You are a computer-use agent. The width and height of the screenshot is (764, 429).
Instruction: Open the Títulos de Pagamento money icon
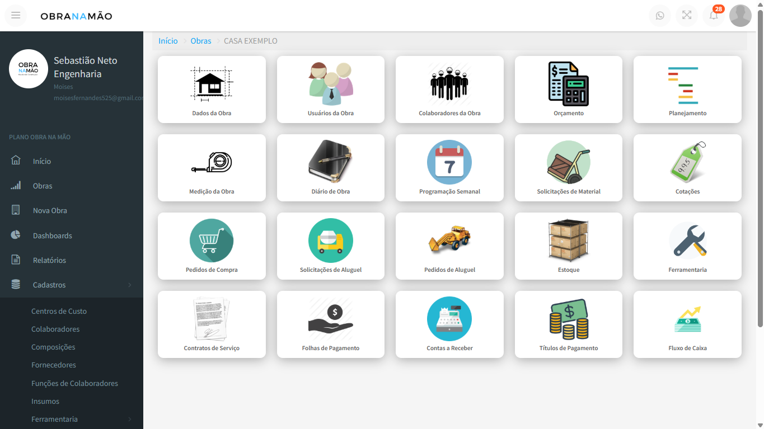(x=569, y=319)
